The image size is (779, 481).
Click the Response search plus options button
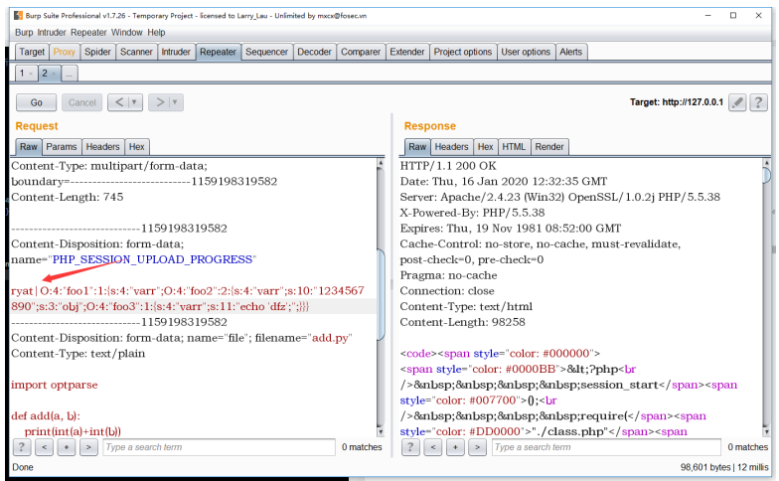455,447
